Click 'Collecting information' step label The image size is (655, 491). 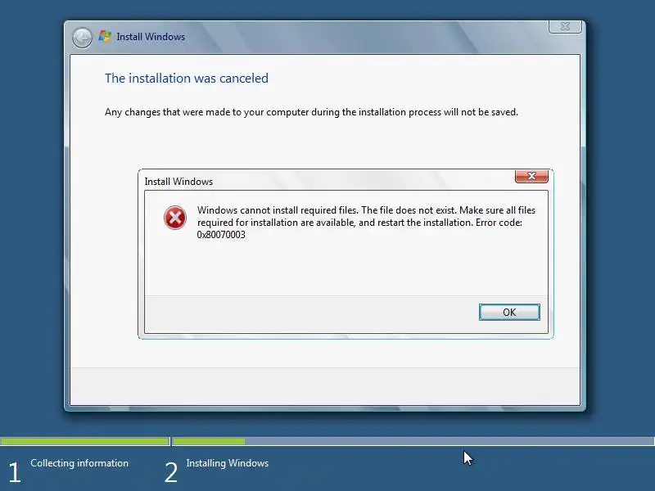click(79, 463)
